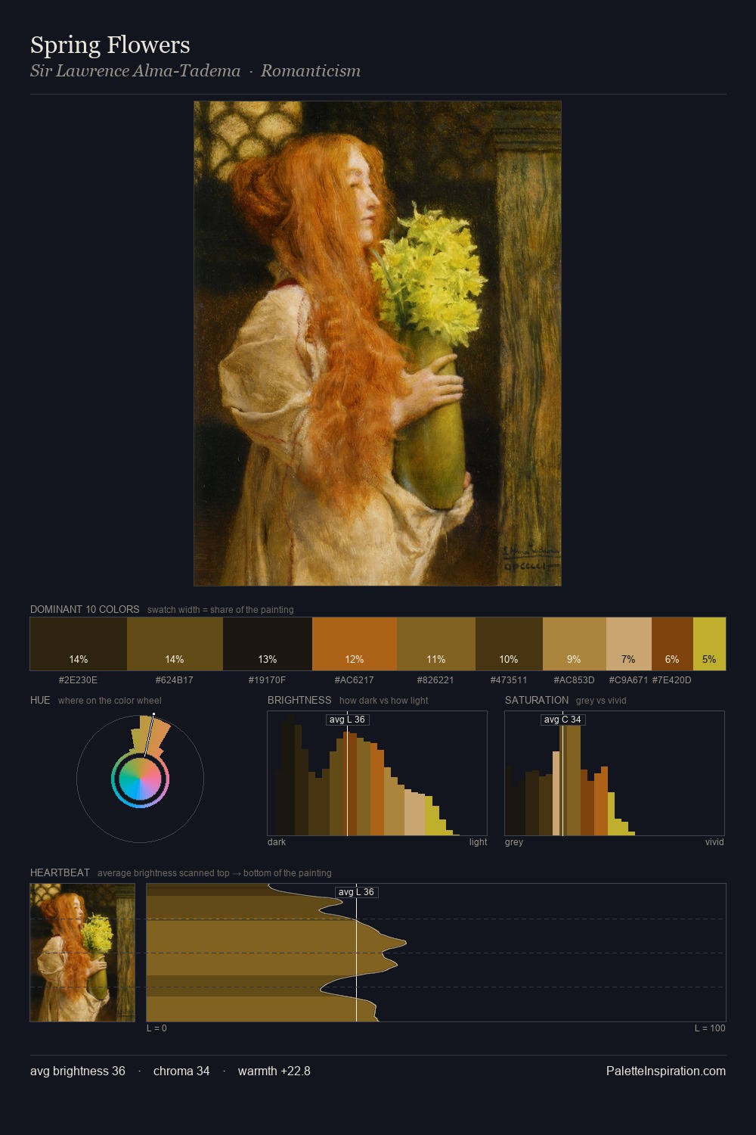756x1135 pixels.
Task: Click the 'grey' saturation axis label
Action: coord(514,841)
